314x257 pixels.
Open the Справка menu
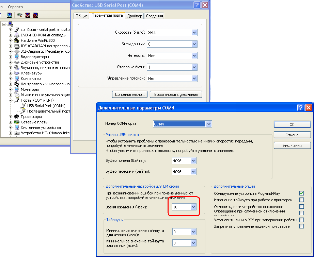click(15, 7)
